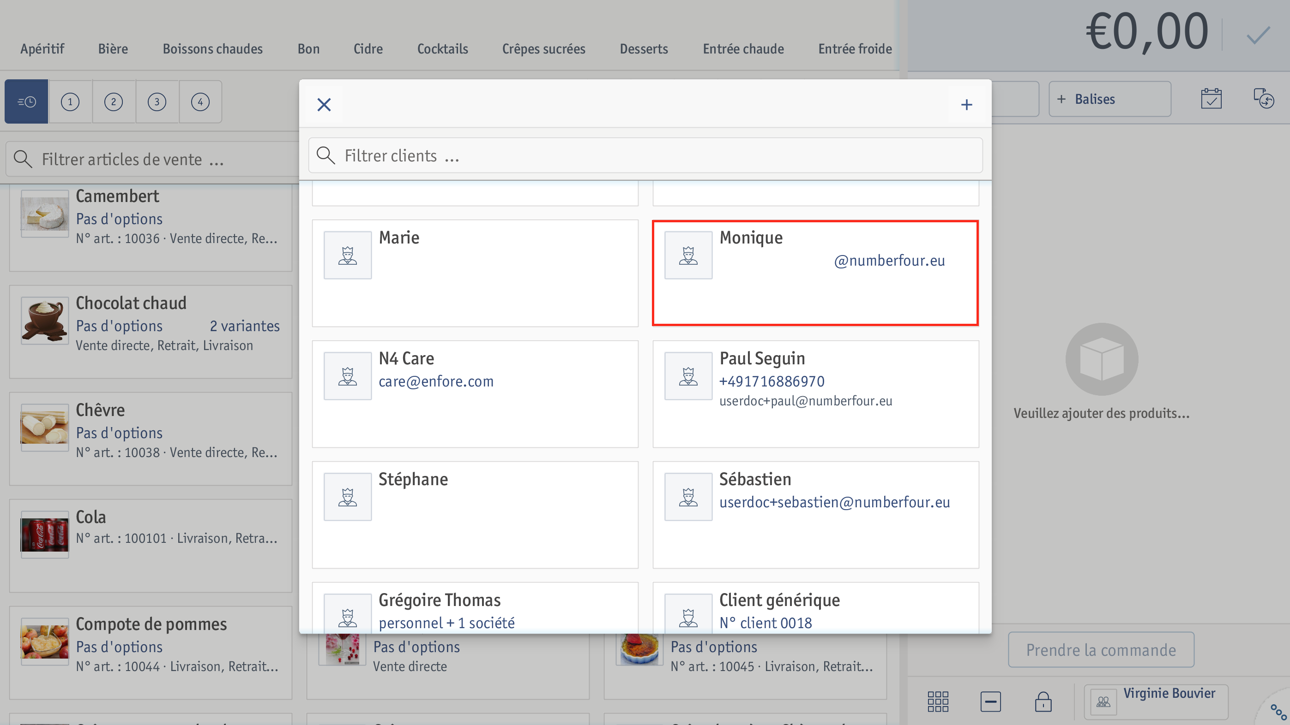Viewport: 1290px width, 725px height.
Task: Open the Entrée froide category tab
Action: pyautogui.click(x=855, y=48)
